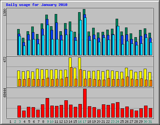Click day 27 on the x-axis
Screen dimensions: 160x125
click(x=131, y=122)
